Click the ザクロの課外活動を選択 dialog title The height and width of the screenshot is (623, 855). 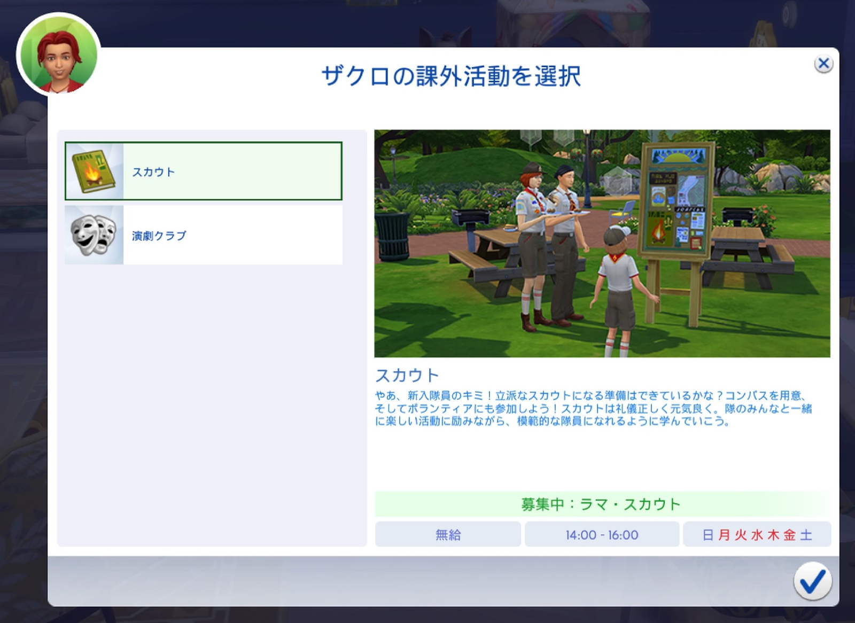(x=450, y=76)
